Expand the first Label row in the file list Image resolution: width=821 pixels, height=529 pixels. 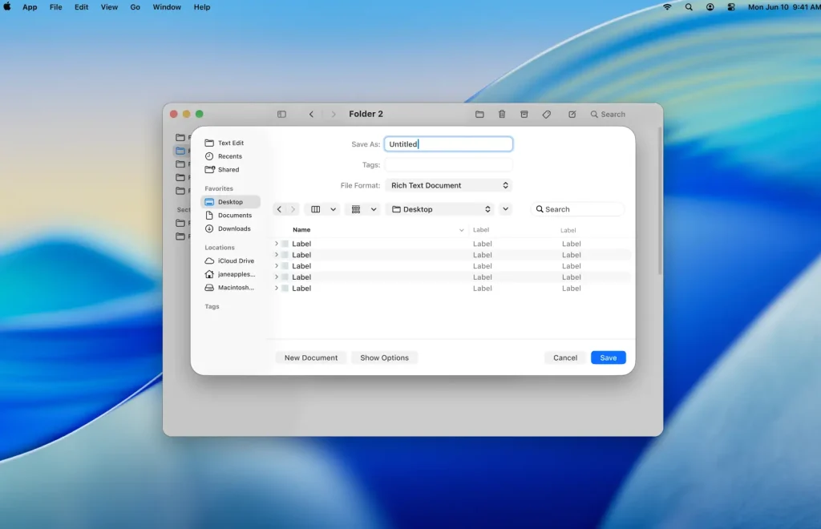pyautogui.click(x=277, y=244)
